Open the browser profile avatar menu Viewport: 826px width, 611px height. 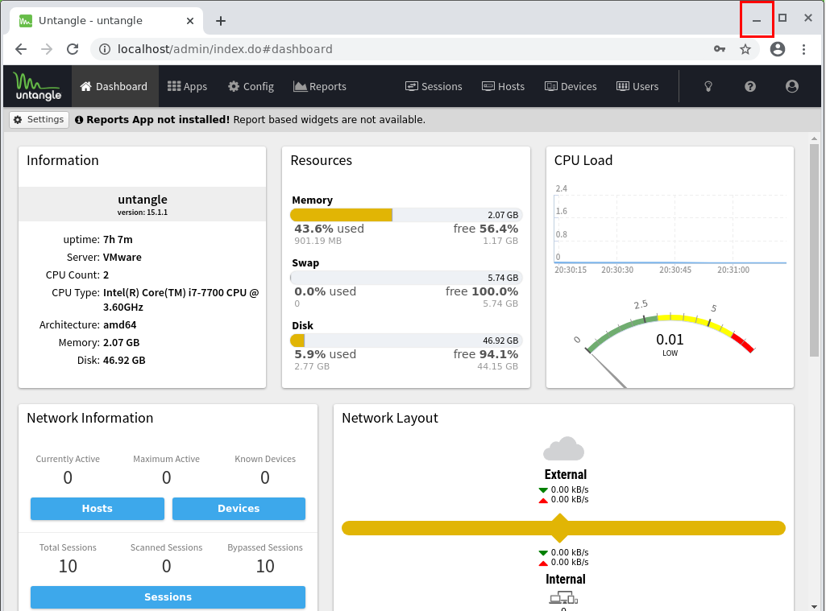point(776,49)
